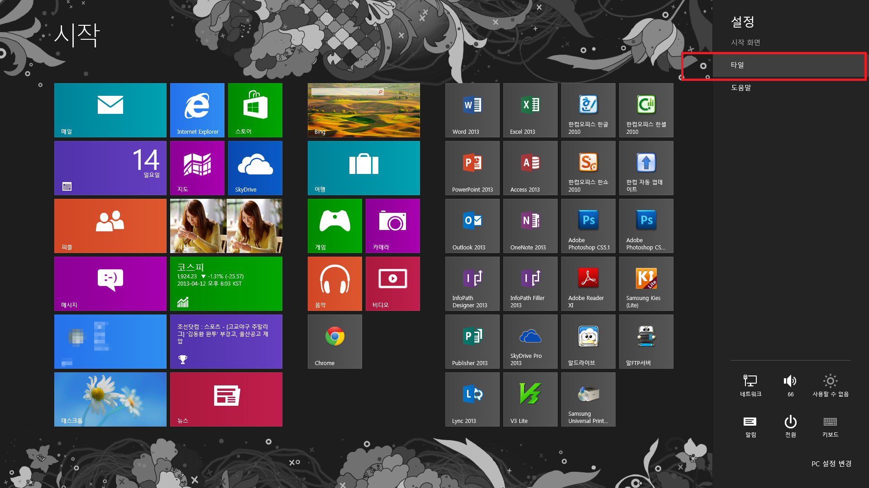Open 한컴 자동 업데이트 tile
The height and width of the screenshot is (488, 869).
(646, 168)
